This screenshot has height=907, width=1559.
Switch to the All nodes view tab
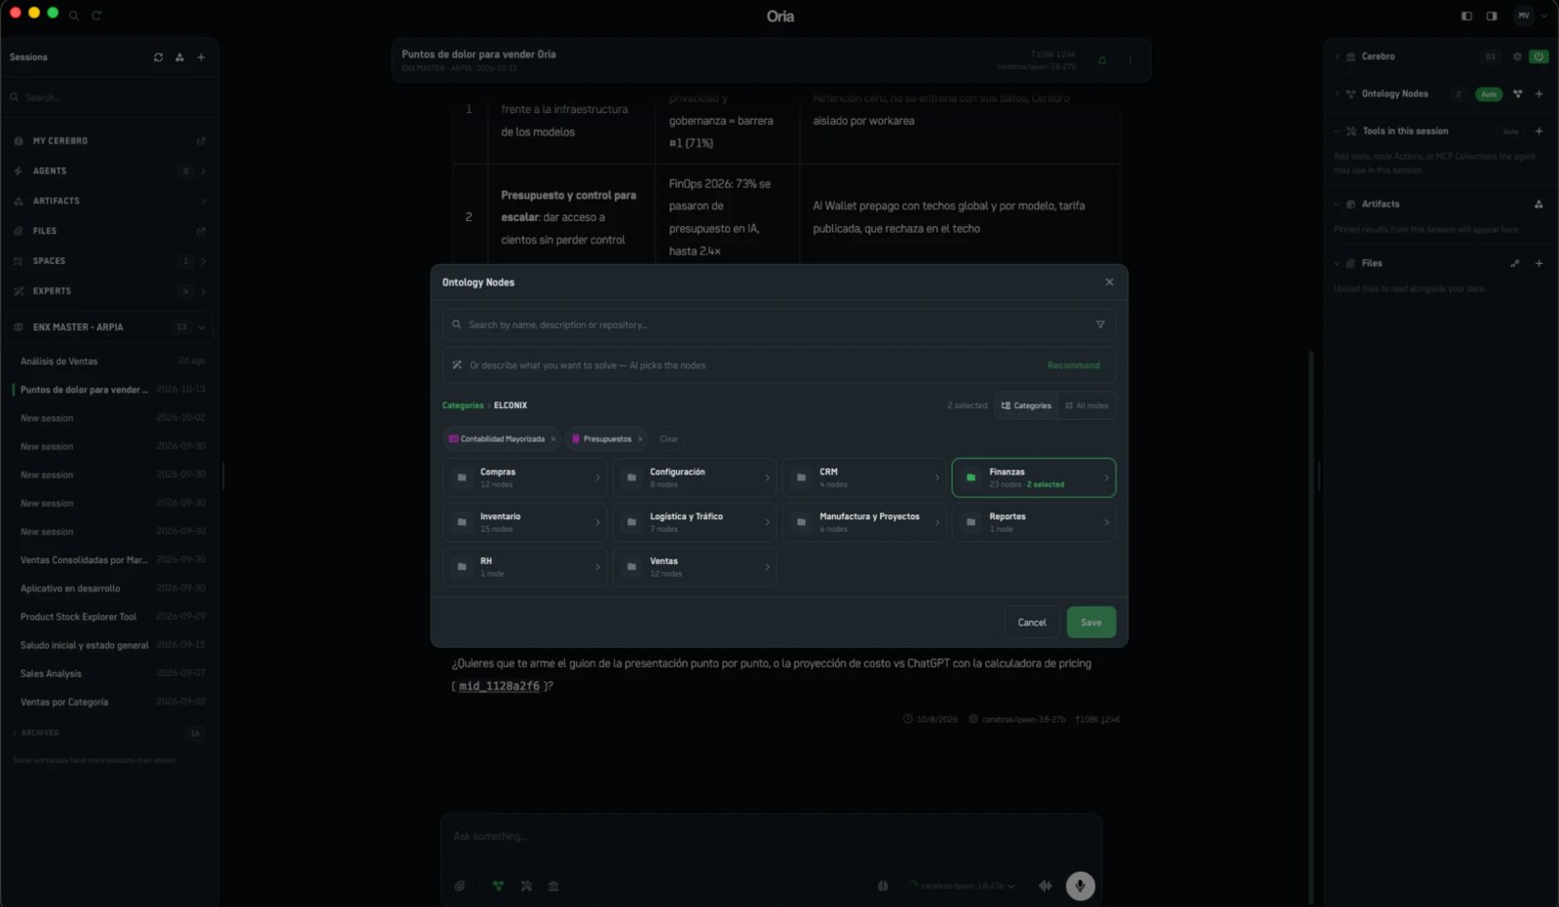click(x=1086, y=406)
